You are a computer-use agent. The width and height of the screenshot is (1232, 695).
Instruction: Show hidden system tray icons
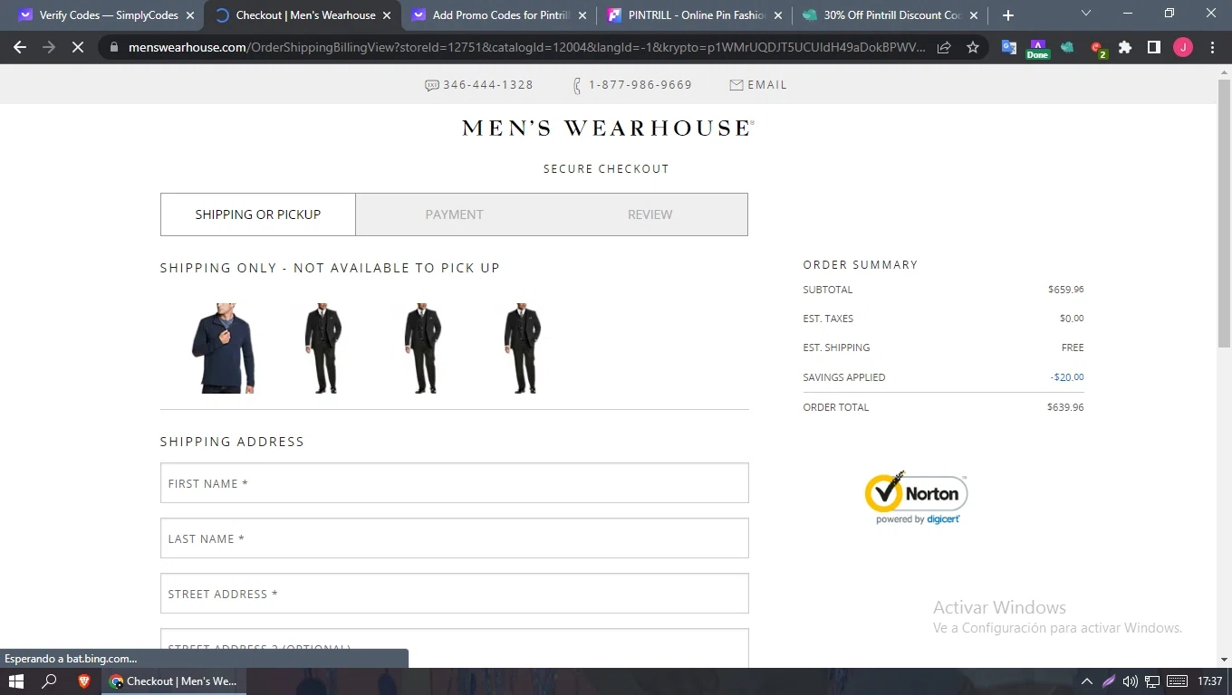(x=1087, y=681)
